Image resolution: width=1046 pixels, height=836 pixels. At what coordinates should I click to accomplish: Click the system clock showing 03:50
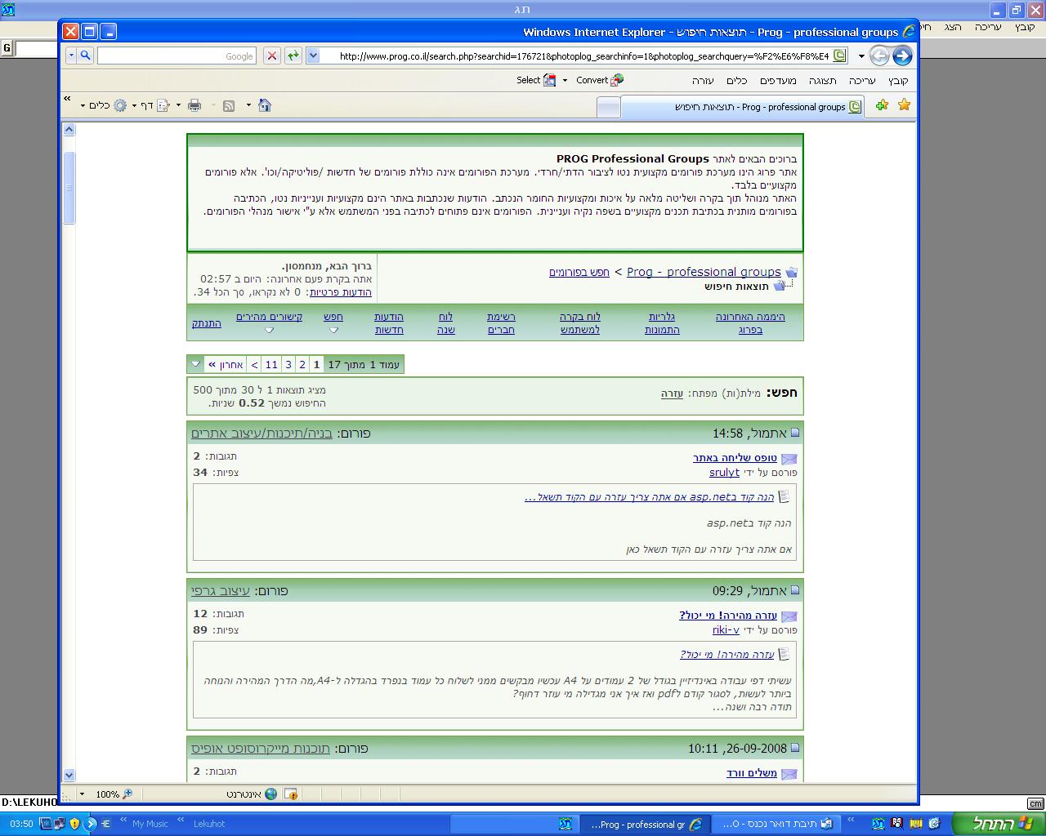point(22,824)
